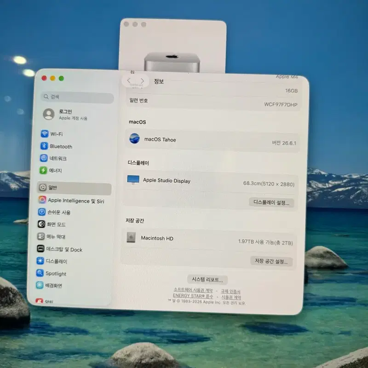Select the 에너지 green bolt icon

(43, 170)
